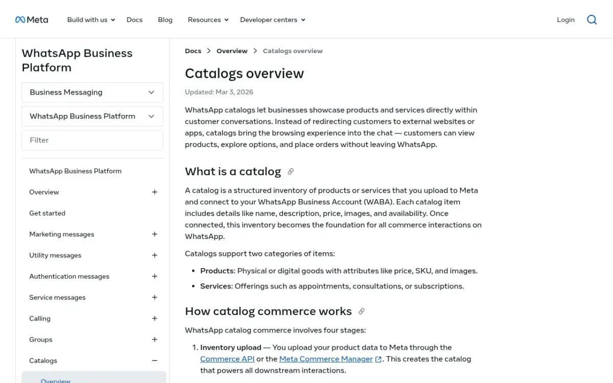The height and width of the screenshot is (383, 613).
Task: Expand the Calling section
Action: pos(155,319)
